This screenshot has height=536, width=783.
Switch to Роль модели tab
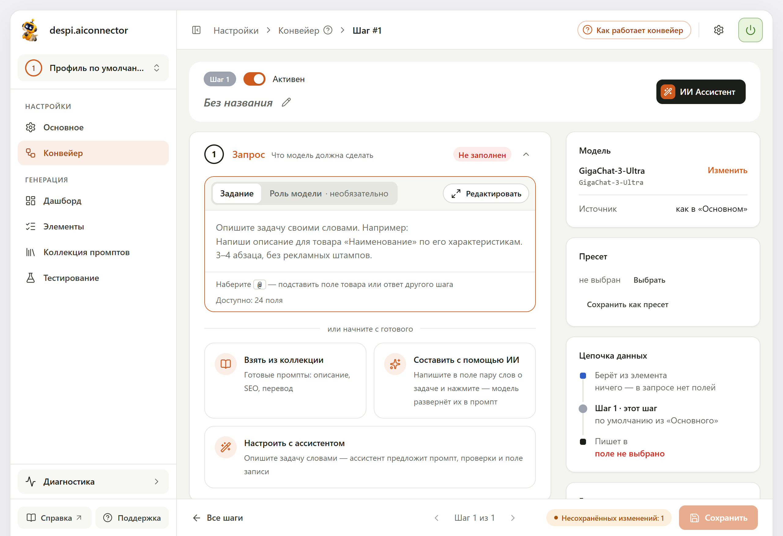[329, 193]
